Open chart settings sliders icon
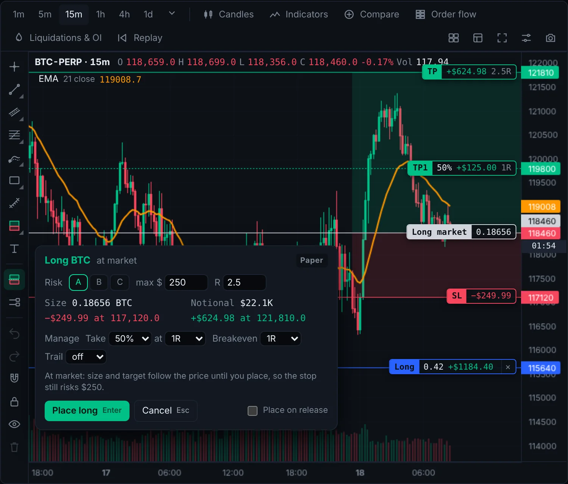The height and width of the screenshot is (484, 568). click(x=526, y=38)
